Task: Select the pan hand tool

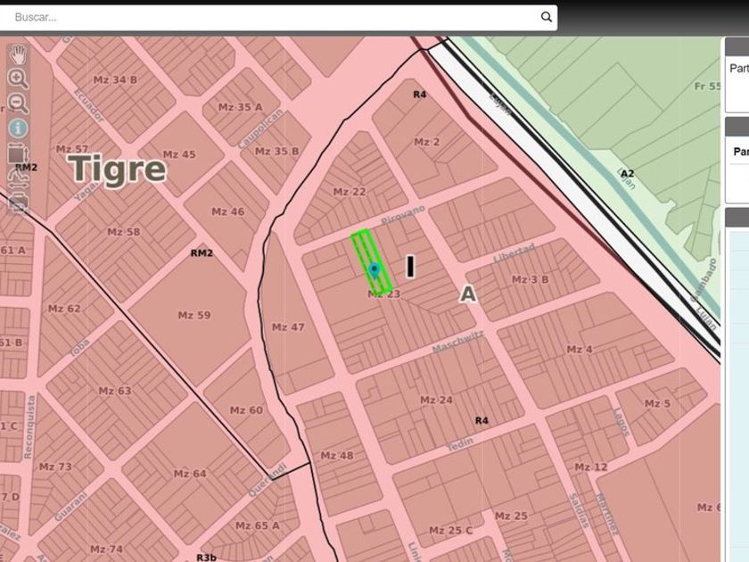Action: point(18,55)
